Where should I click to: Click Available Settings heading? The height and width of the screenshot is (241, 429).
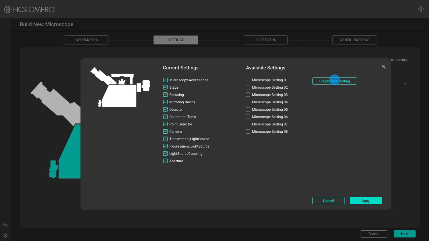tap(266, 68)
